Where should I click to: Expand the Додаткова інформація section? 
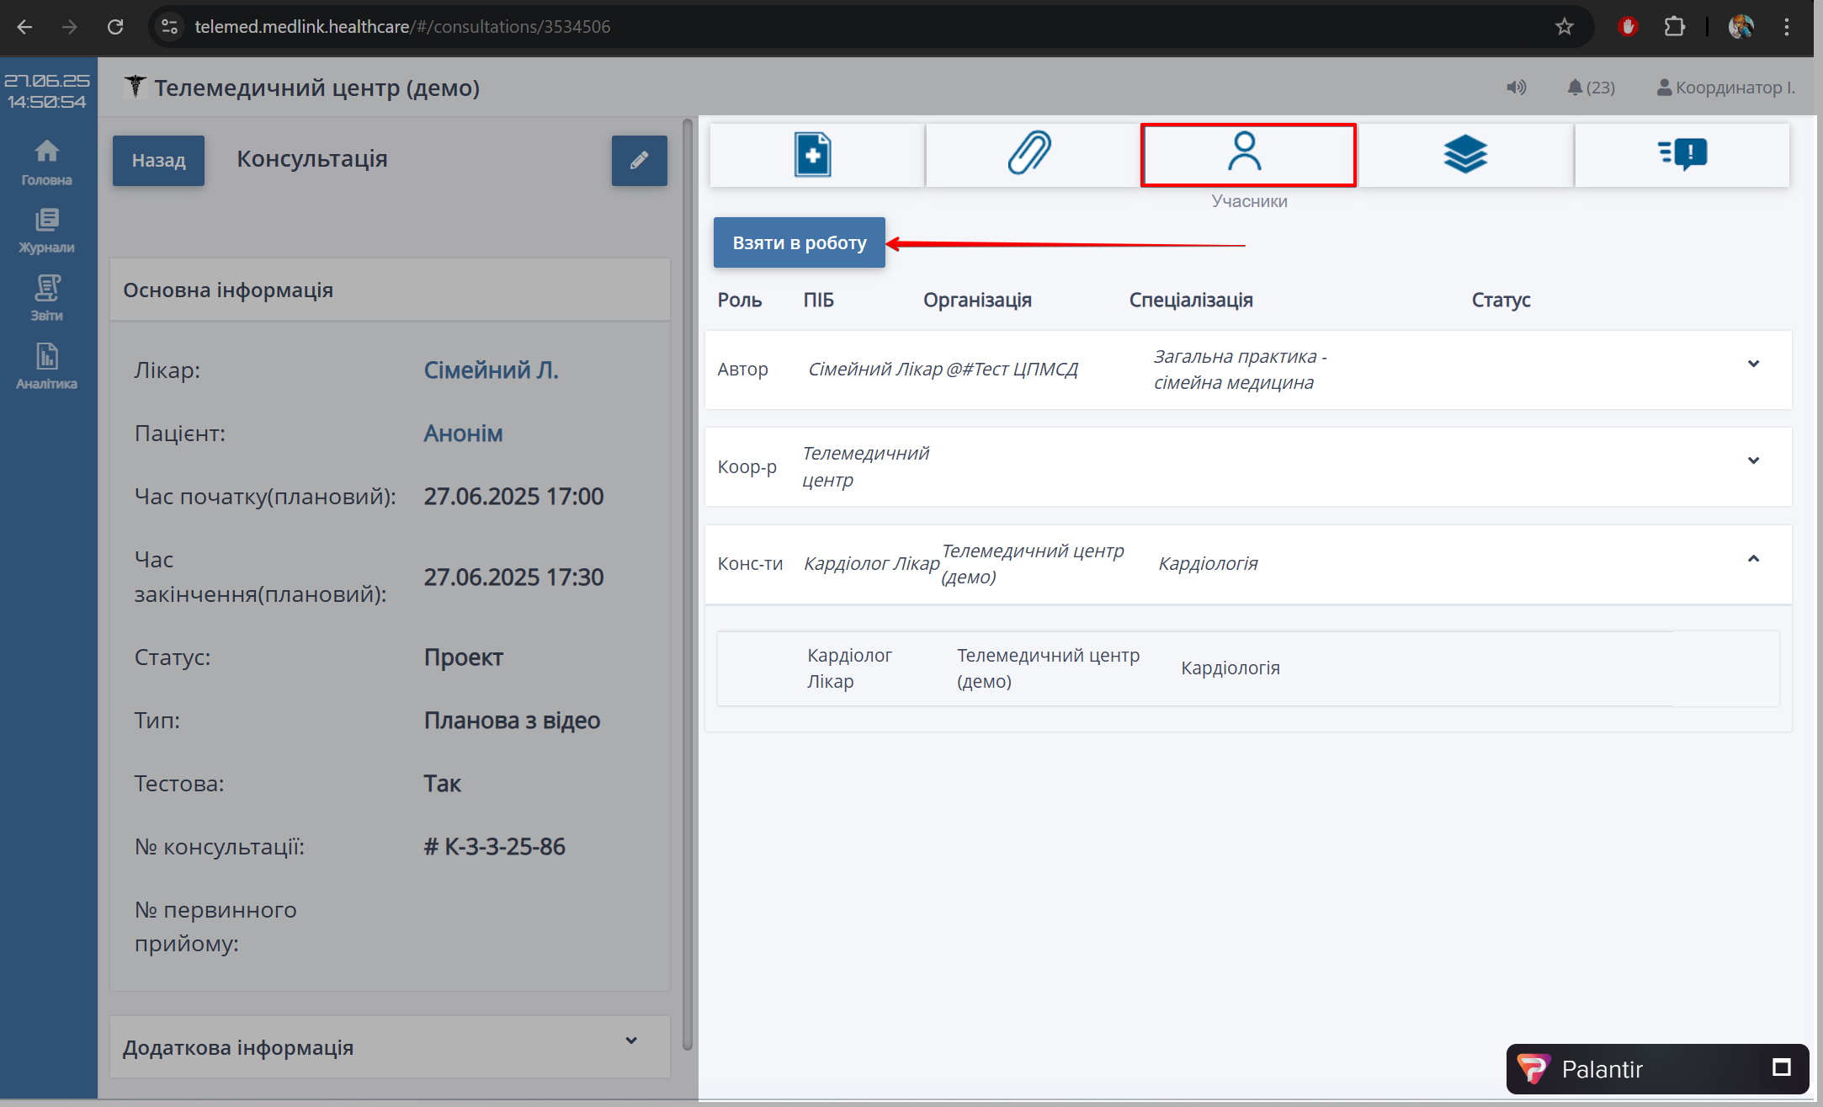click(x=630, y=1040)
